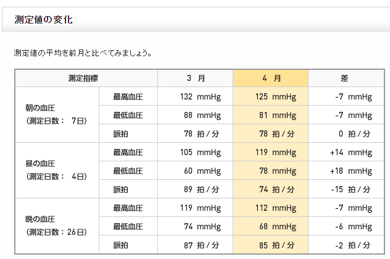Image resolution: width=390 pixels, height=259 pixels.
Task: Click the 測定値の変化 section heading
Action: point(44,20)
